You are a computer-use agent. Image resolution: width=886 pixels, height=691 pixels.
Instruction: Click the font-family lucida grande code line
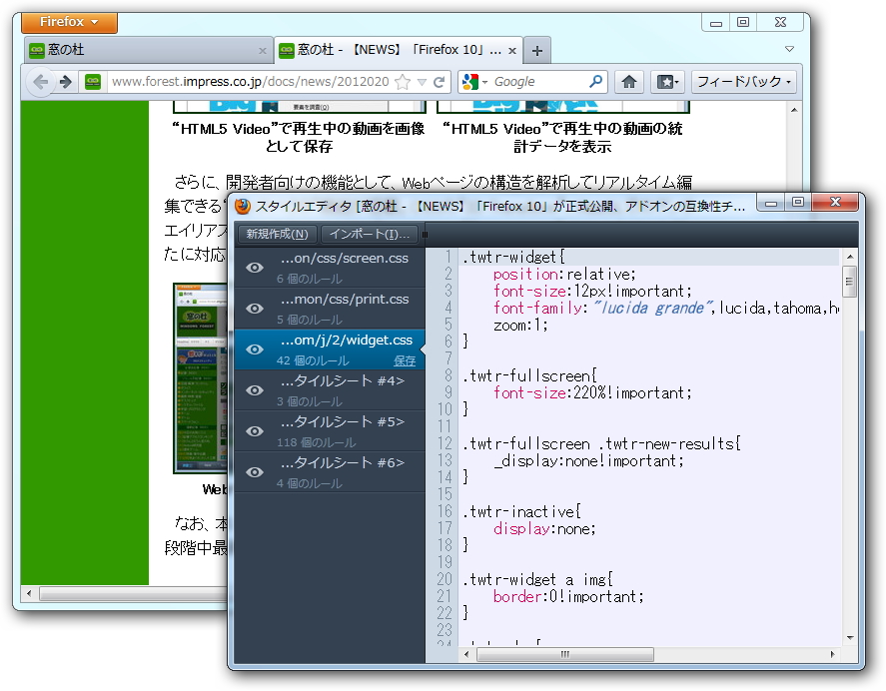click(666, 308)
